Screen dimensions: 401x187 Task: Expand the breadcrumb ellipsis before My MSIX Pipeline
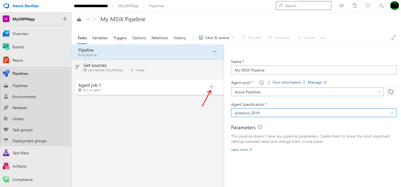88,19
